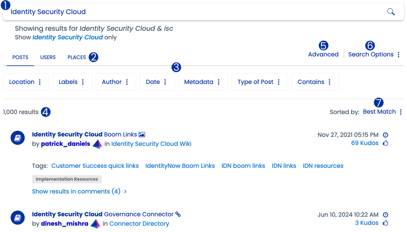This screenshot has height=232, width=407.
Task: Open the Location filter dropdown
Action: tap(26, 82)
